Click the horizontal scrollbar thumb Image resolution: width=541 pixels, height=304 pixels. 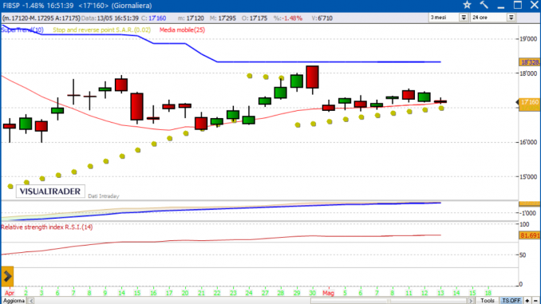tap(389, 301)
